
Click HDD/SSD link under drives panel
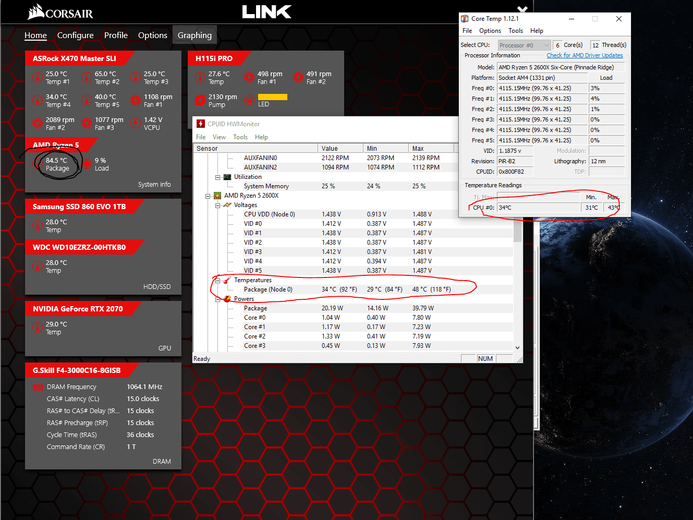[x=157, y=287]
